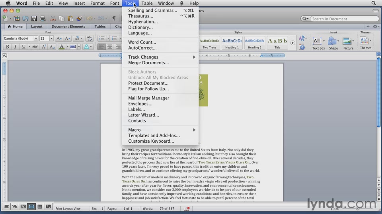Click the numbered list icon

[x=114, y=38]
